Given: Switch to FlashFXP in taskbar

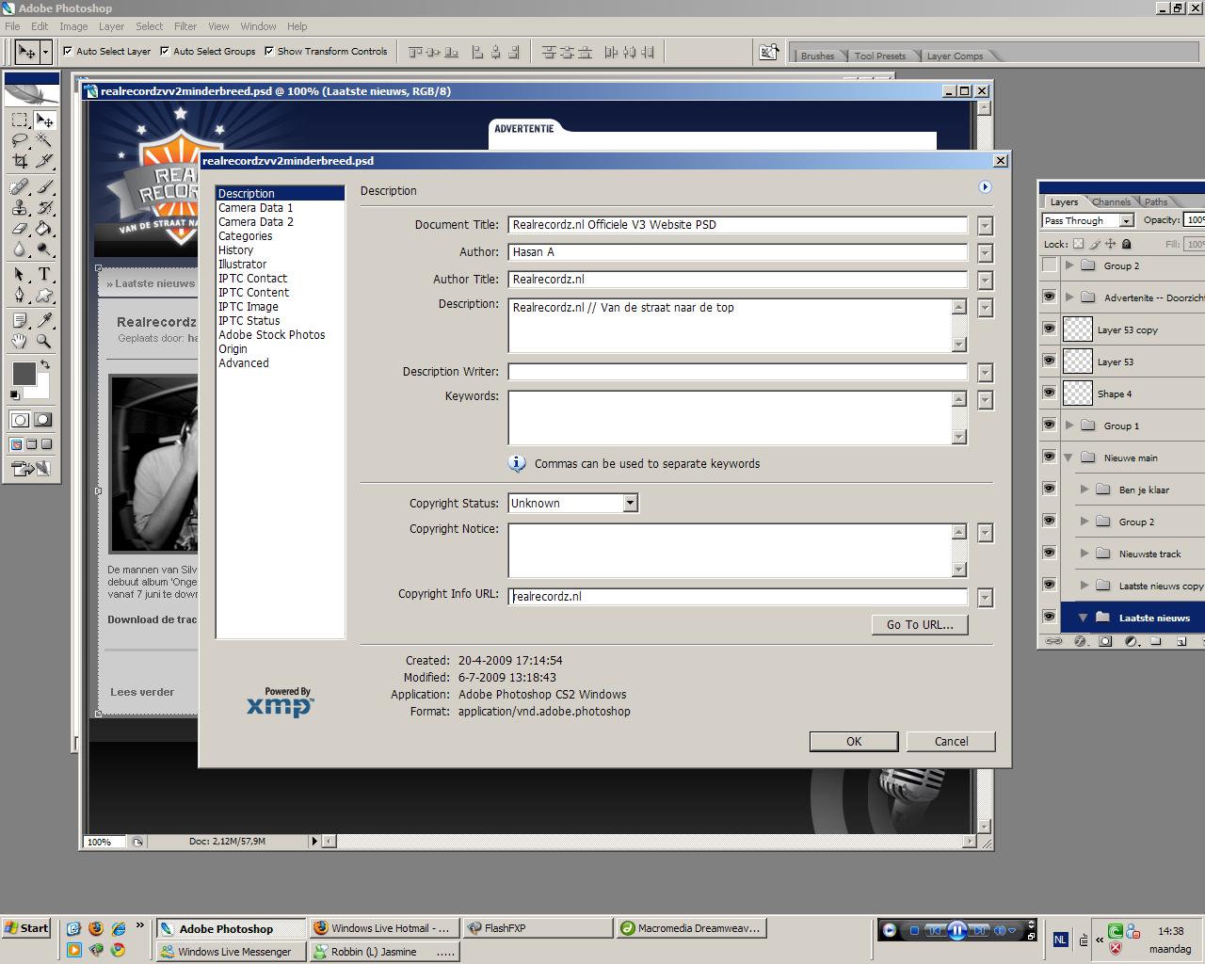Looking at the screenshot, I should tap(538, 928).
